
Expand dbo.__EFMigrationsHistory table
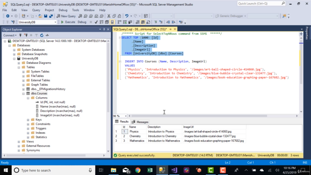(23, 89)
